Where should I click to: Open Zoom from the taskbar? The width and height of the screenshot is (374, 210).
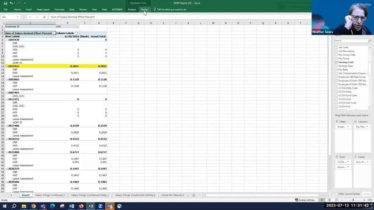tap(100, 206)
